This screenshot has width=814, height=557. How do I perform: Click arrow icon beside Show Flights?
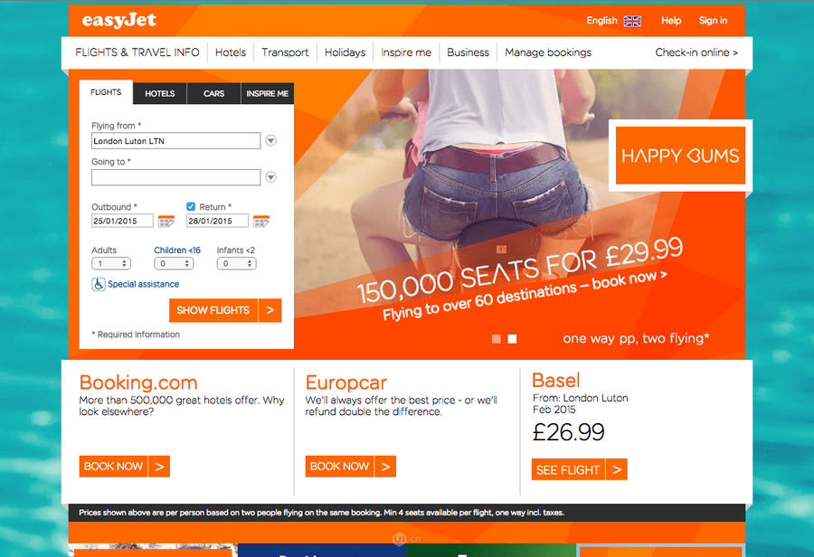[270, 310]
